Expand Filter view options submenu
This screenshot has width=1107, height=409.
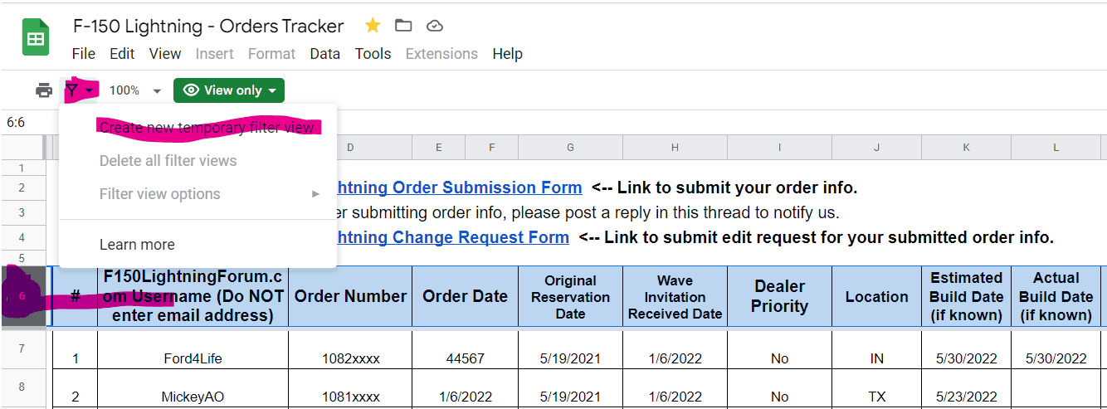pyautogui.click(x=198, y=194)
